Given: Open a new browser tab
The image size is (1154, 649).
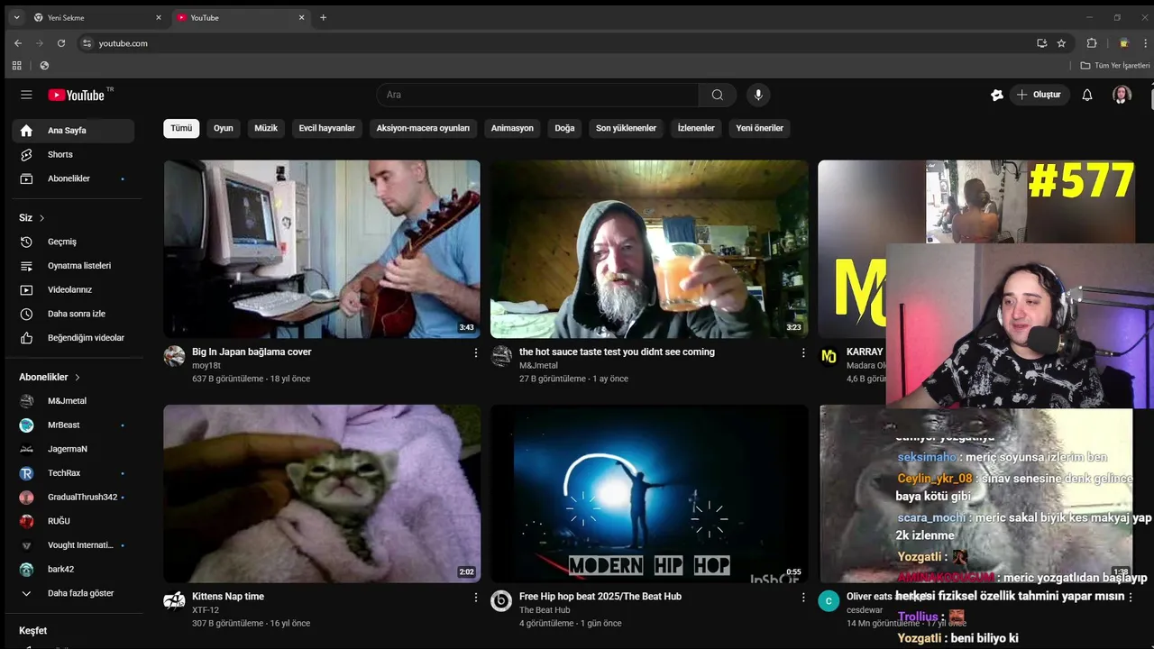Looking at the screenshot, I should (323, 17).
